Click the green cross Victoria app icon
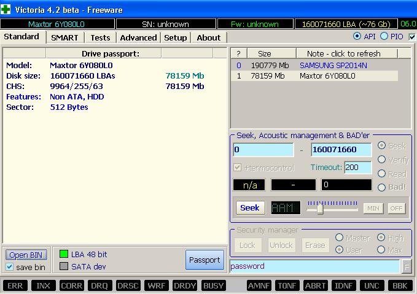The width and height of the screenshot is (417, 294). [6, 10]
